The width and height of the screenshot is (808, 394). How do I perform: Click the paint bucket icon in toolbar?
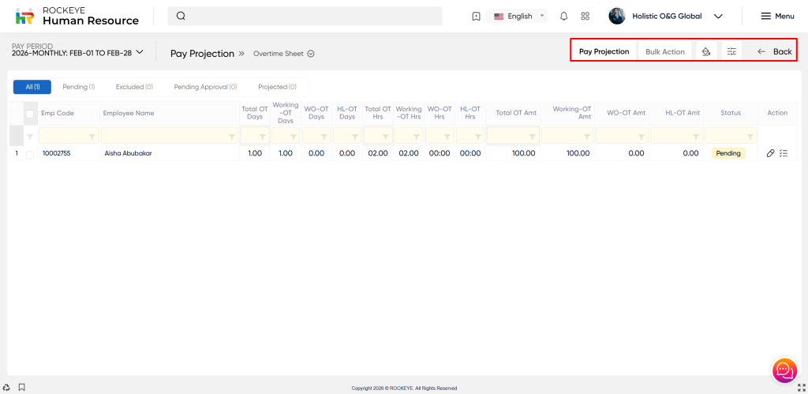pos(706,51)
